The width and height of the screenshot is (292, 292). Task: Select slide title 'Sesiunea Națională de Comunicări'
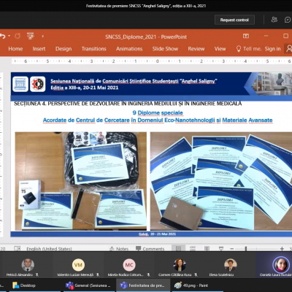tap(134, 81)
